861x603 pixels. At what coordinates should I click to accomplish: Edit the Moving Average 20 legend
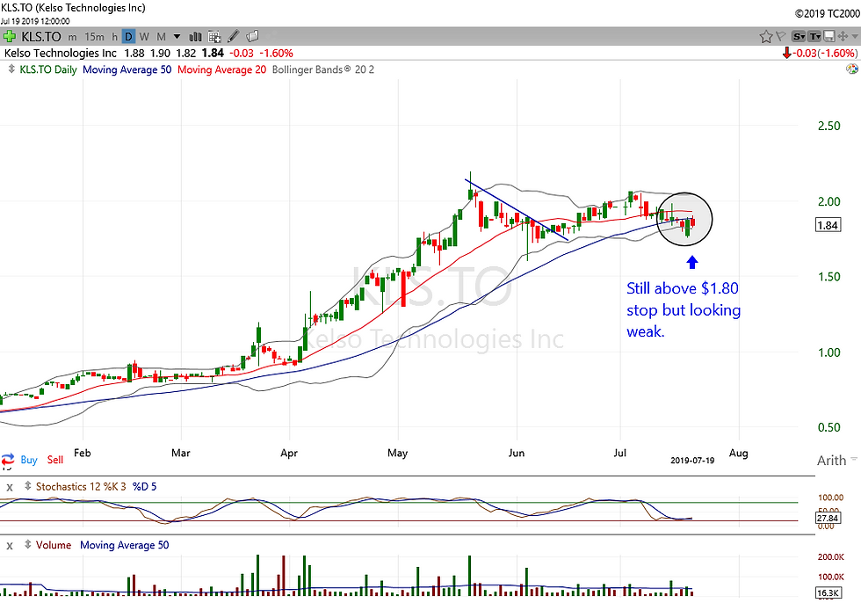221,69
